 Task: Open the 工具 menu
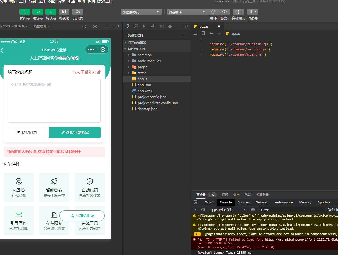click(23, 1)
